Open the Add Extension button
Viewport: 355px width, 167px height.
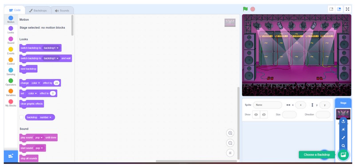point(11,156)
